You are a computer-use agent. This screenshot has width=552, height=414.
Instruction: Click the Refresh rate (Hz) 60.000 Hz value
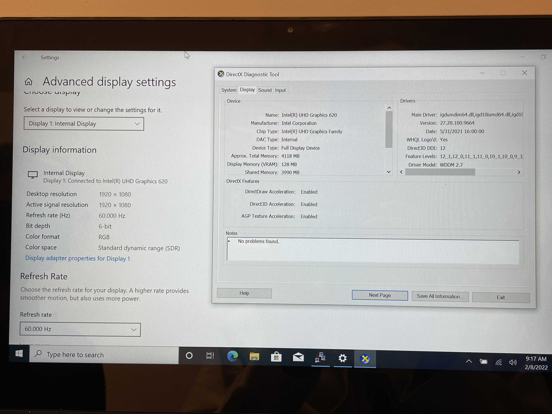tap(112, 216)
